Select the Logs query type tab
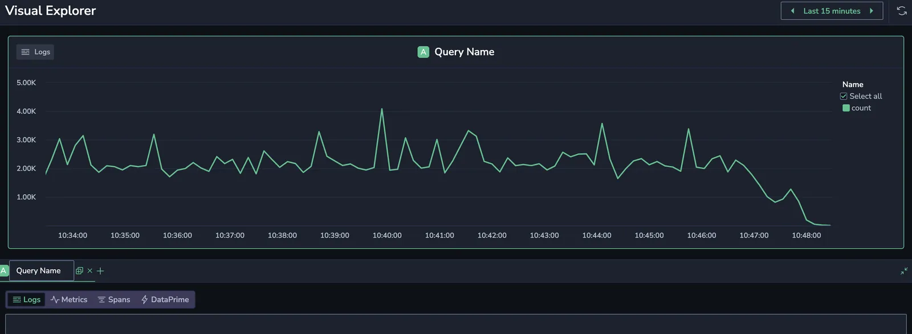The width and height of the screenshot is (912, 334). (27, 299)
